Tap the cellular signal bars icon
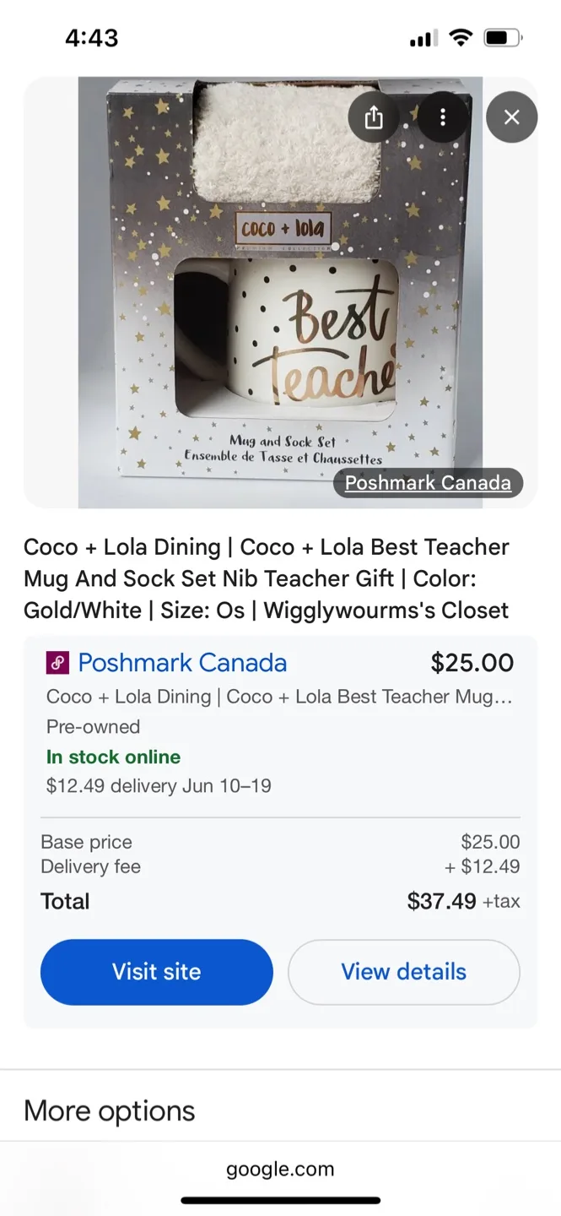Viewport: 561px width, 1216px height. [x=422, y=37]
